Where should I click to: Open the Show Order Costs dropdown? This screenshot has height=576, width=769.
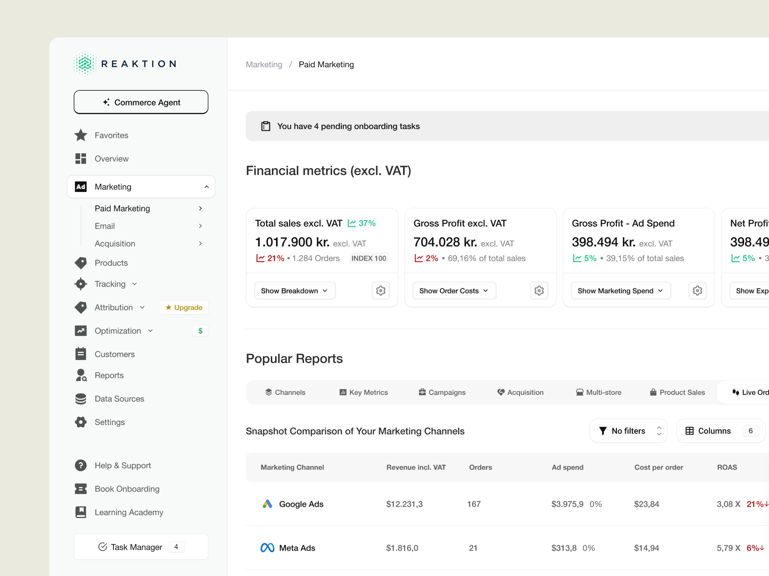coord(454,290)
